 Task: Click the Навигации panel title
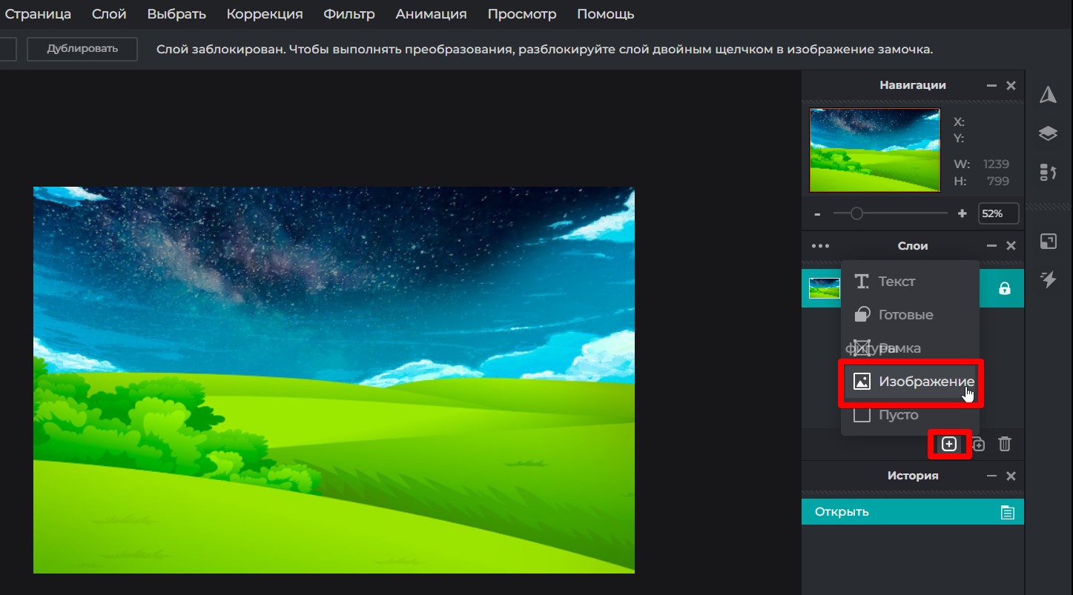[913, 85]
